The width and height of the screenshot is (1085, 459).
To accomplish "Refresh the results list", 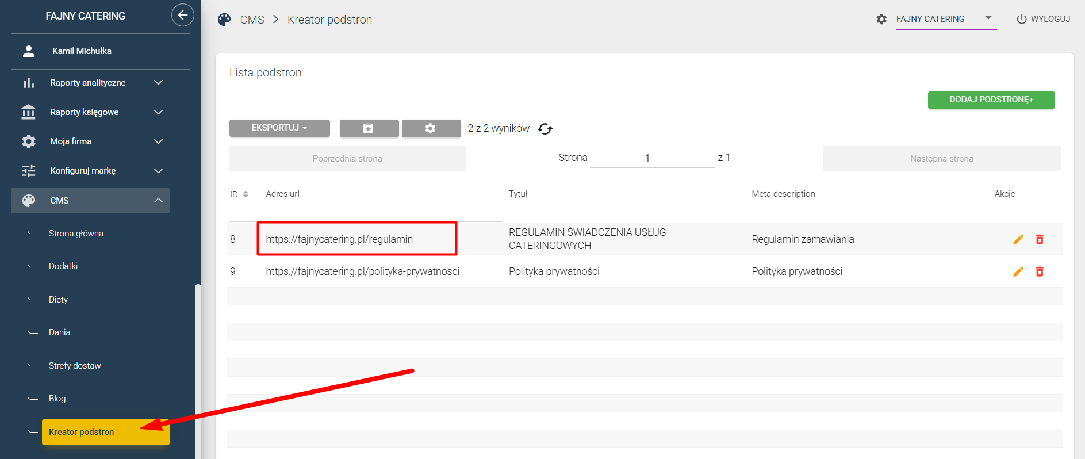I will (545, 129).
